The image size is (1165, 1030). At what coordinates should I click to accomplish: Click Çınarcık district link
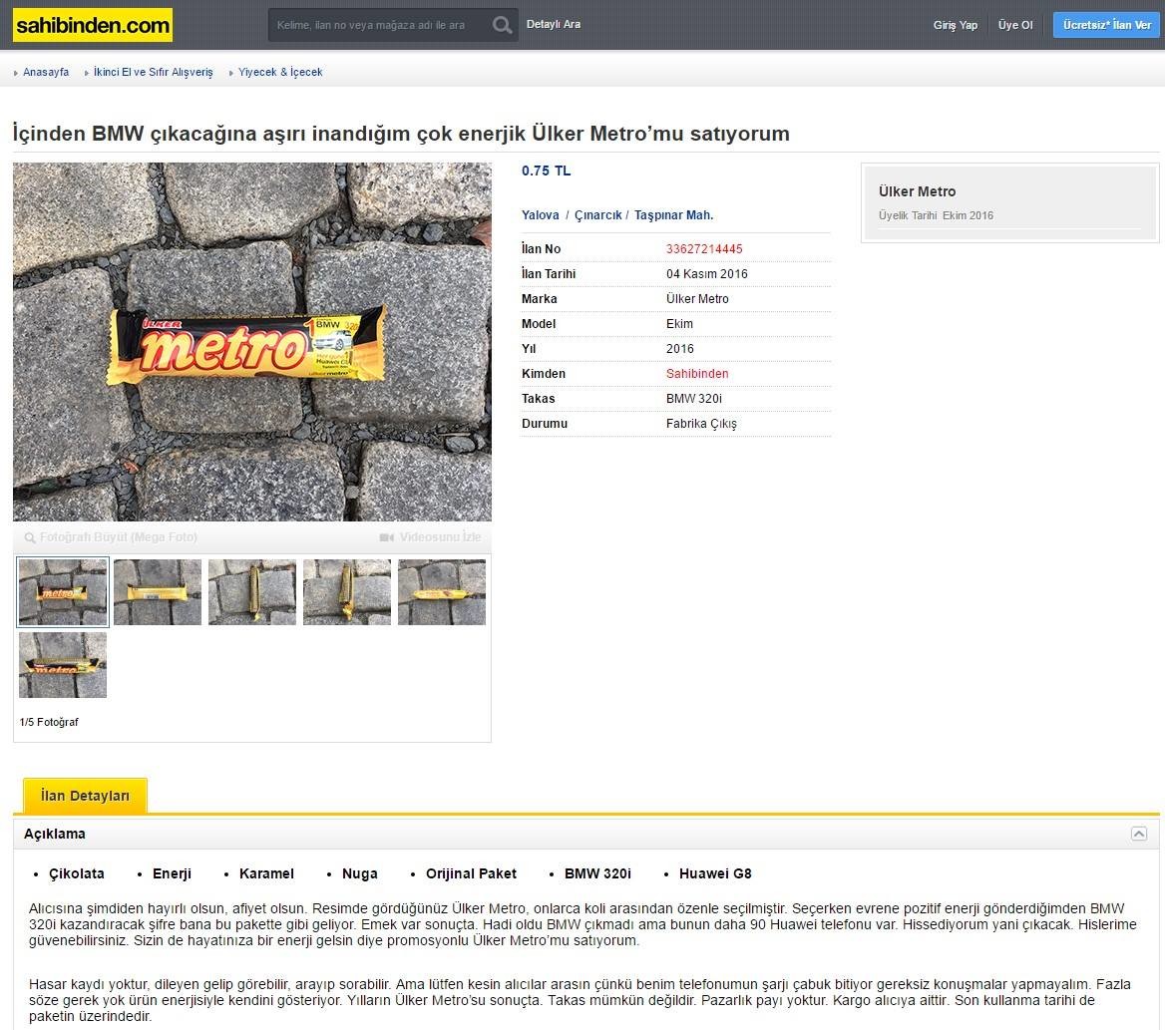point(598,215)
